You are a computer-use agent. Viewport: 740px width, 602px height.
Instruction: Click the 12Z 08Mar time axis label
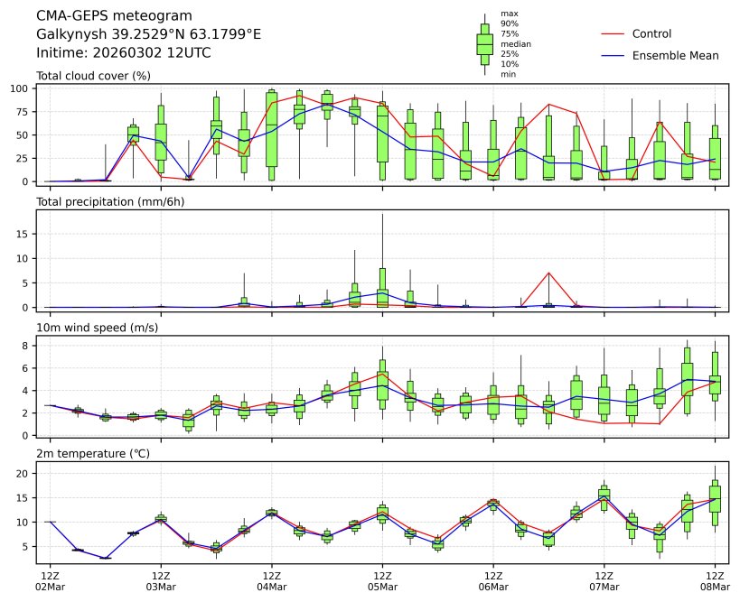[x=716, y=580]
